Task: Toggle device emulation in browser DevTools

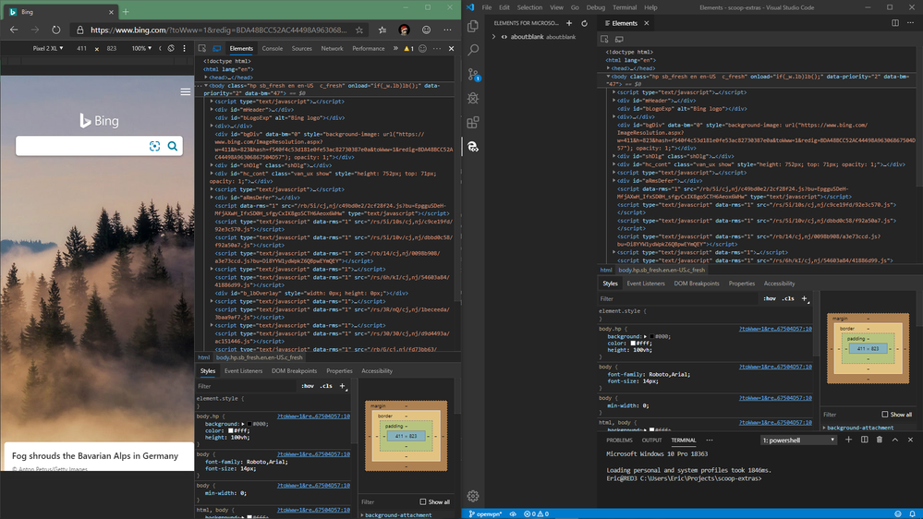Action: 216,49
